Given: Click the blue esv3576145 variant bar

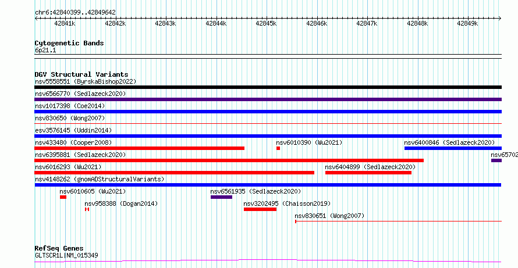Looking at the screenshot, I should tap(268, 136).
